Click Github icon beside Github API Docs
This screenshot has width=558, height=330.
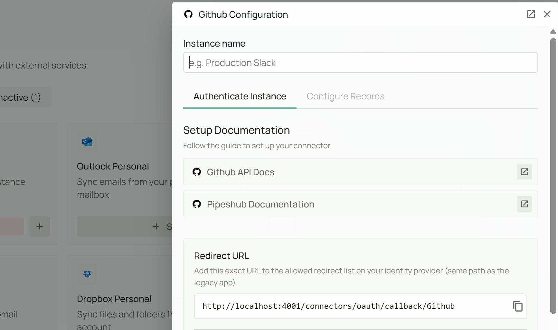tap(196, 172)
